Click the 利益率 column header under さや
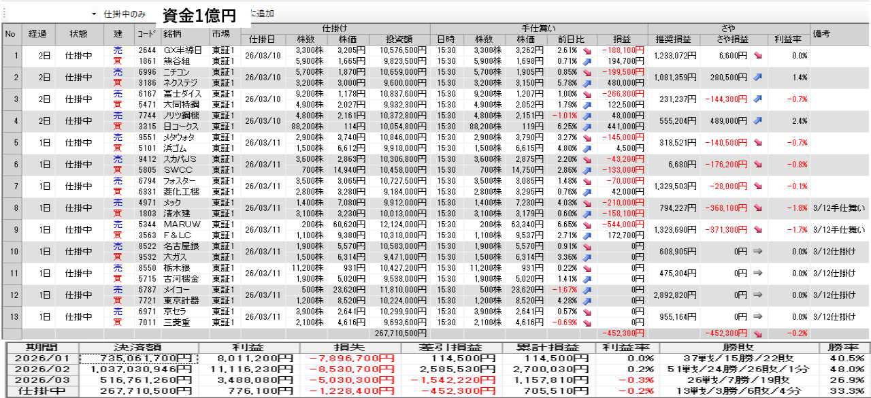Viewport: 871px width, 398px height. pos(789,39)
